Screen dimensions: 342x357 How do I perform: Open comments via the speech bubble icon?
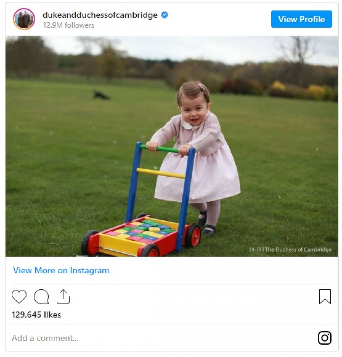[41, 297]
